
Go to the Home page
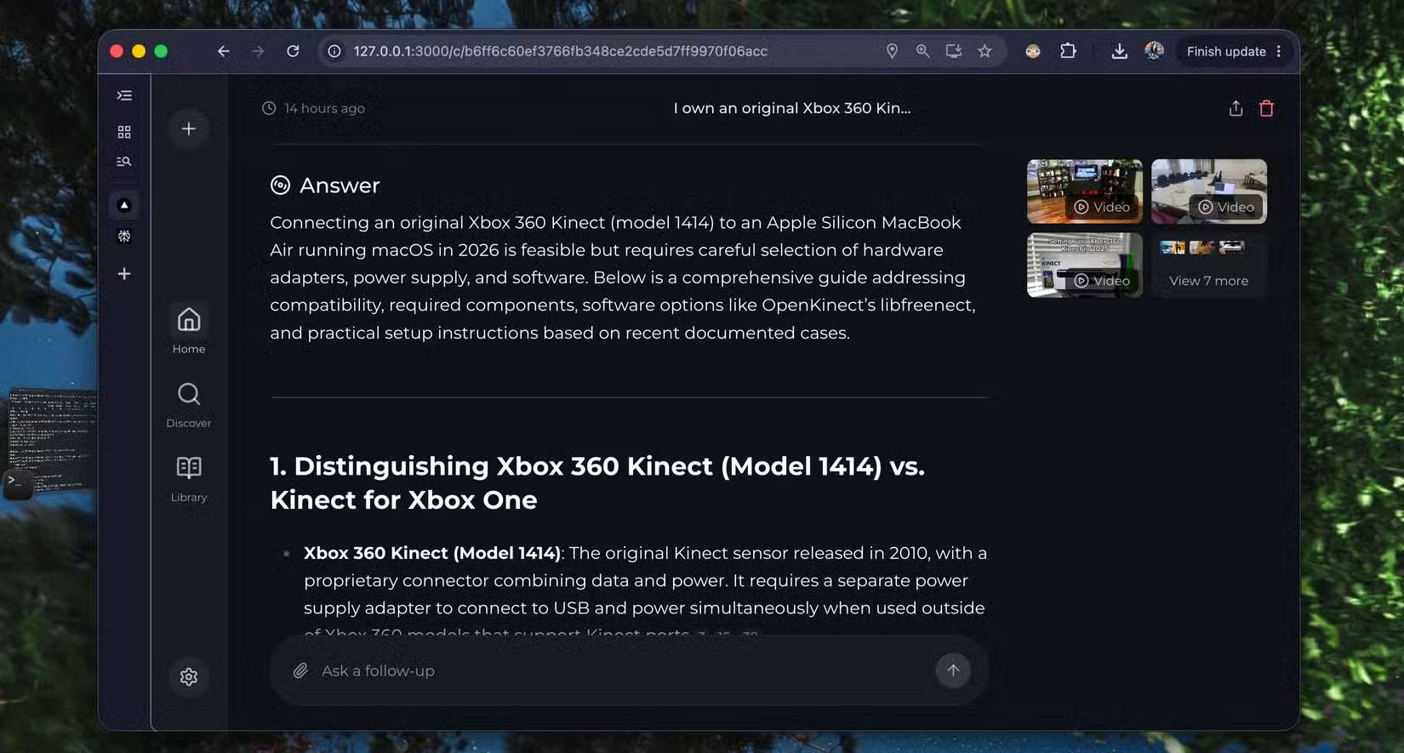[189, 330]
